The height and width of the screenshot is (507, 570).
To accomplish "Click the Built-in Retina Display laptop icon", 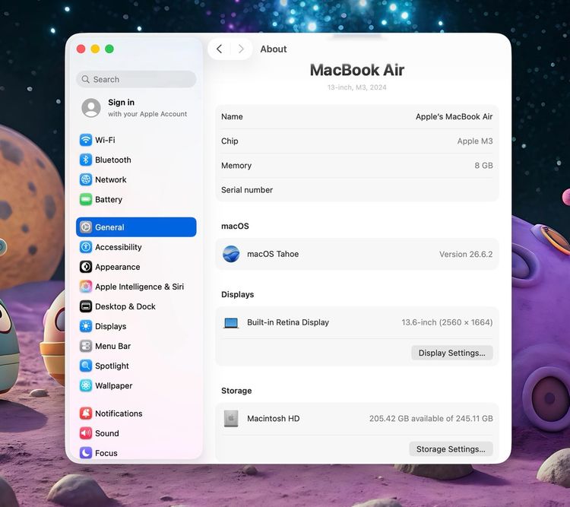I will click(x=231, y=322).
